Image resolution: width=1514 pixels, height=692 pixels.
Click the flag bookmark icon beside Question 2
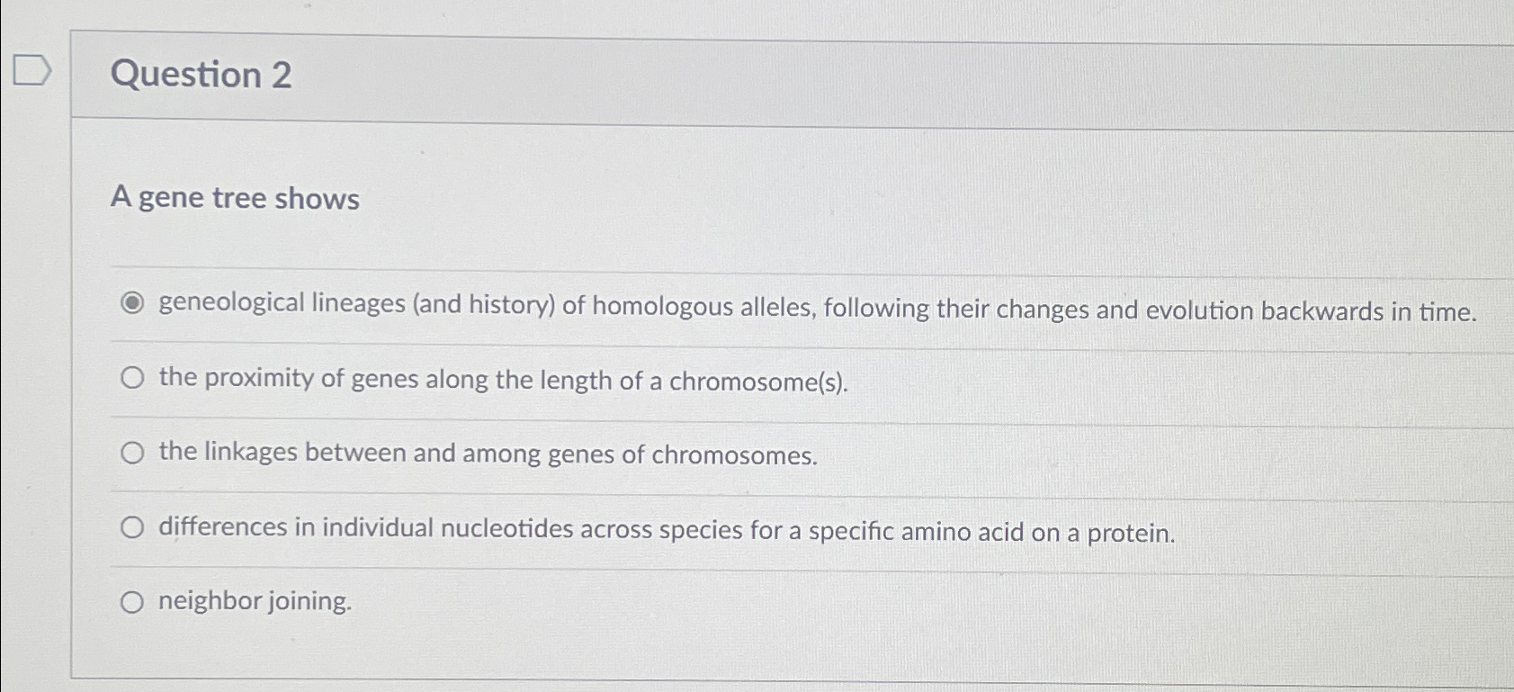point(30,72)
